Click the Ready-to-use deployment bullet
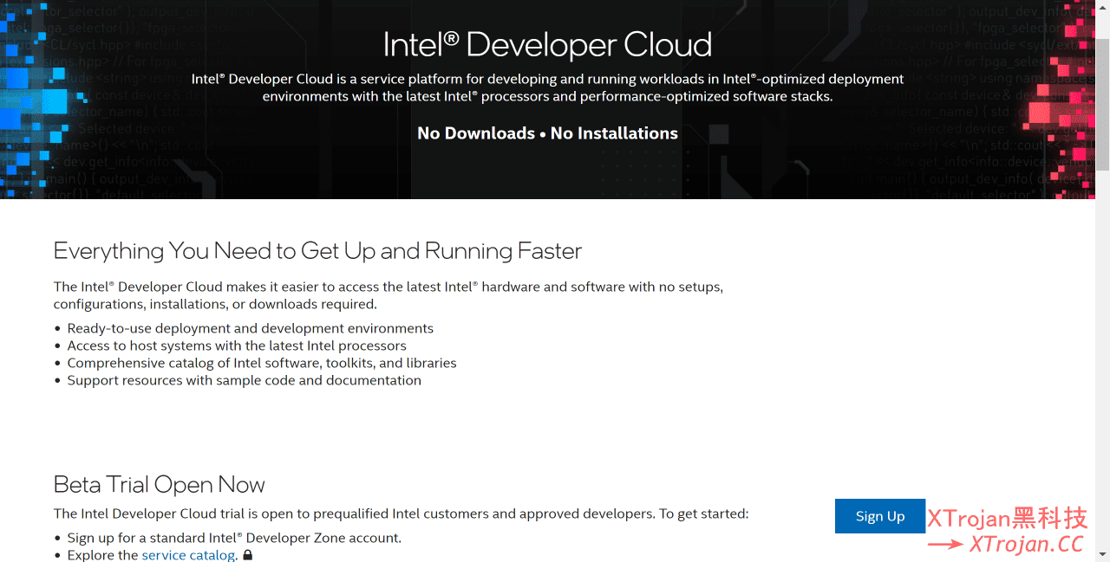The width and height of the screenshot is (1110, 562). [251, 328]
